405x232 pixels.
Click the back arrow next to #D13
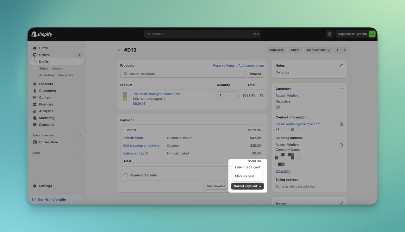(119, 49)
